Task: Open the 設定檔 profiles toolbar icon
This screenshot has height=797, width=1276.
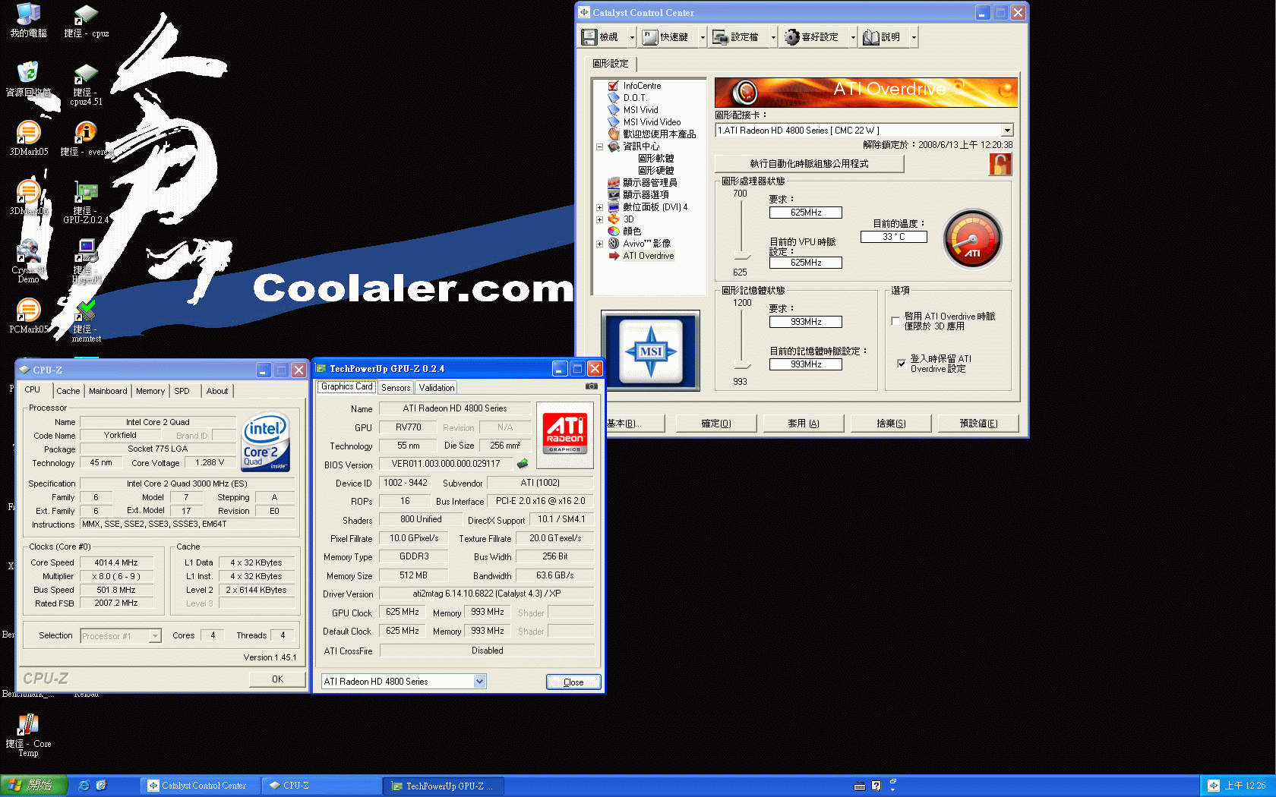Action: point(720,36)
